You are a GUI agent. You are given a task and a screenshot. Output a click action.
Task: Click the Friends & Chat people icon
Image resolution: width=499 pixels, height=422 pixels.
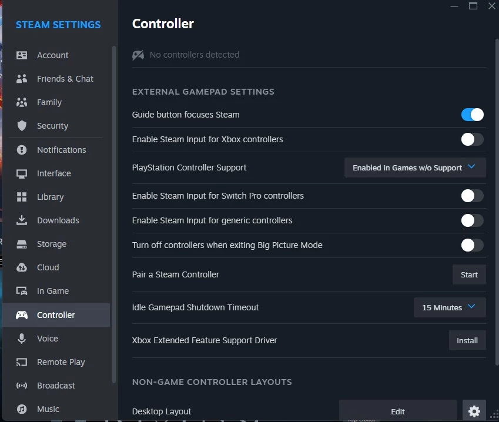[22, 79]
